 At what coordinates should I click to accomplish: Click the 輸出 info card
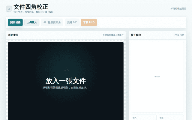pyautogui.click(x=171, y=117)
